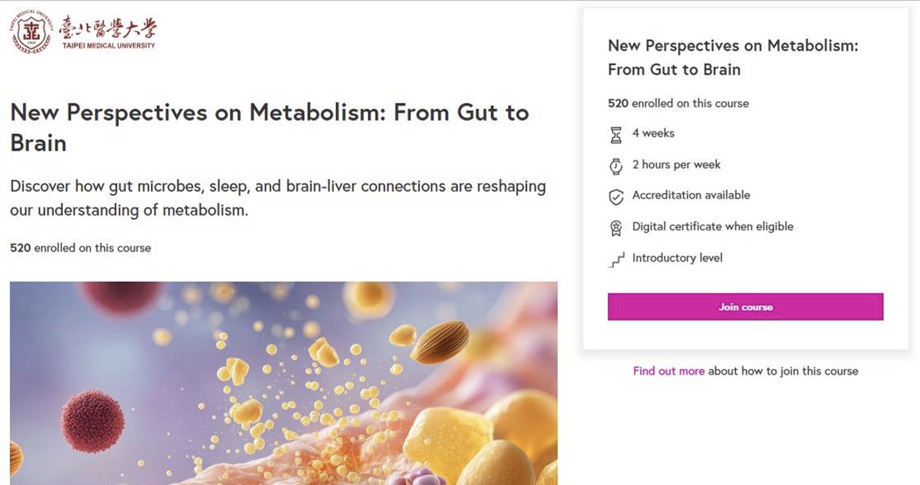Click 520 enrolled text under the description
Screen dimensions: 920x485
point(80,248)
